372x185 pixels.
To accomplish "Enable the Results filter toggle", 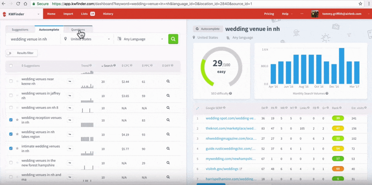I will 10,53.
